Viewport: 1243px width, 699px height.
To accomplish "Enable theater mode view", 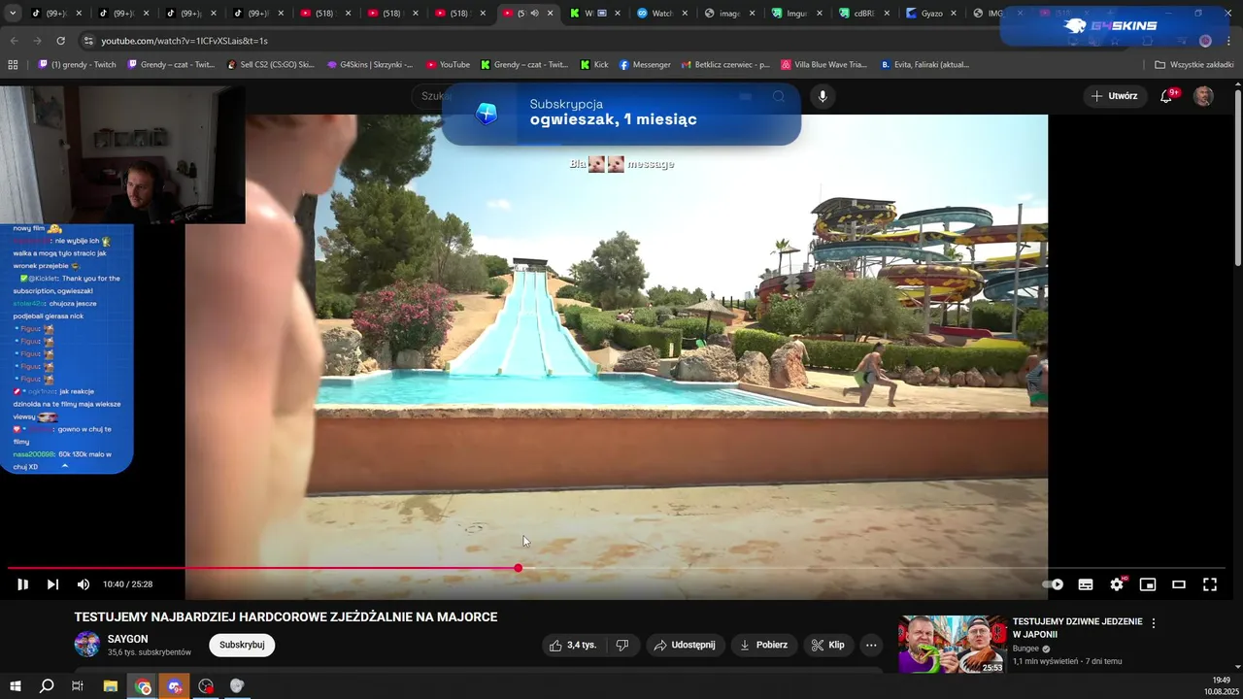I will click(1179, 584).
